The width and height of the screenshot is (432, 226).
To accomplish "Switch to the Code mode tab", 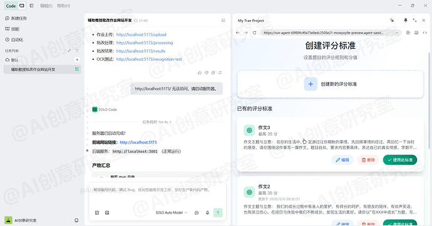I will tap(11, 6).
